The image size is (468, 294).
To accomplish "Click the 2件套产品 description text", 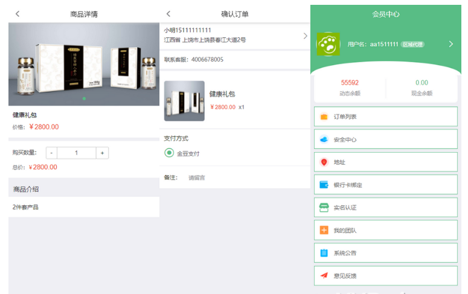I will [25, 207].
